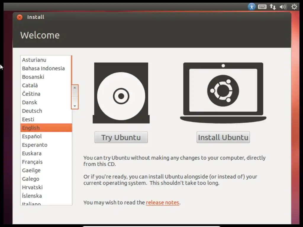Choose Hrvatski from the language list
Viewport: 303px width, 227px height.
click(46, 187)
